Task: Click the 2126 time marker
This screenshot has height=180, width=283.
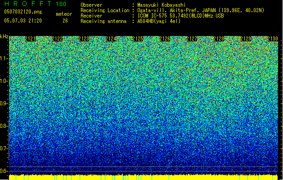Action: tap(165, 39)
